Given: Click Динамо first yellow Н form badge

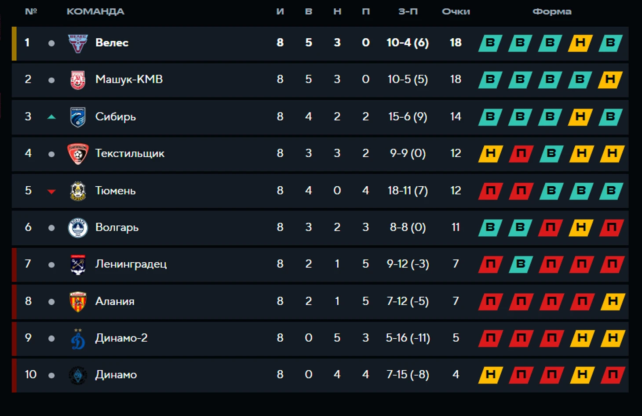Looking at the screenshot, I should [491, 375].
